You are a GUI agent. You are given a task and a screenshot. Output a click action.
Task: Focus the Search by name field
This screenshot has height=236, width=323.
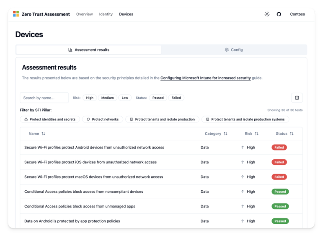click(44, 98)
